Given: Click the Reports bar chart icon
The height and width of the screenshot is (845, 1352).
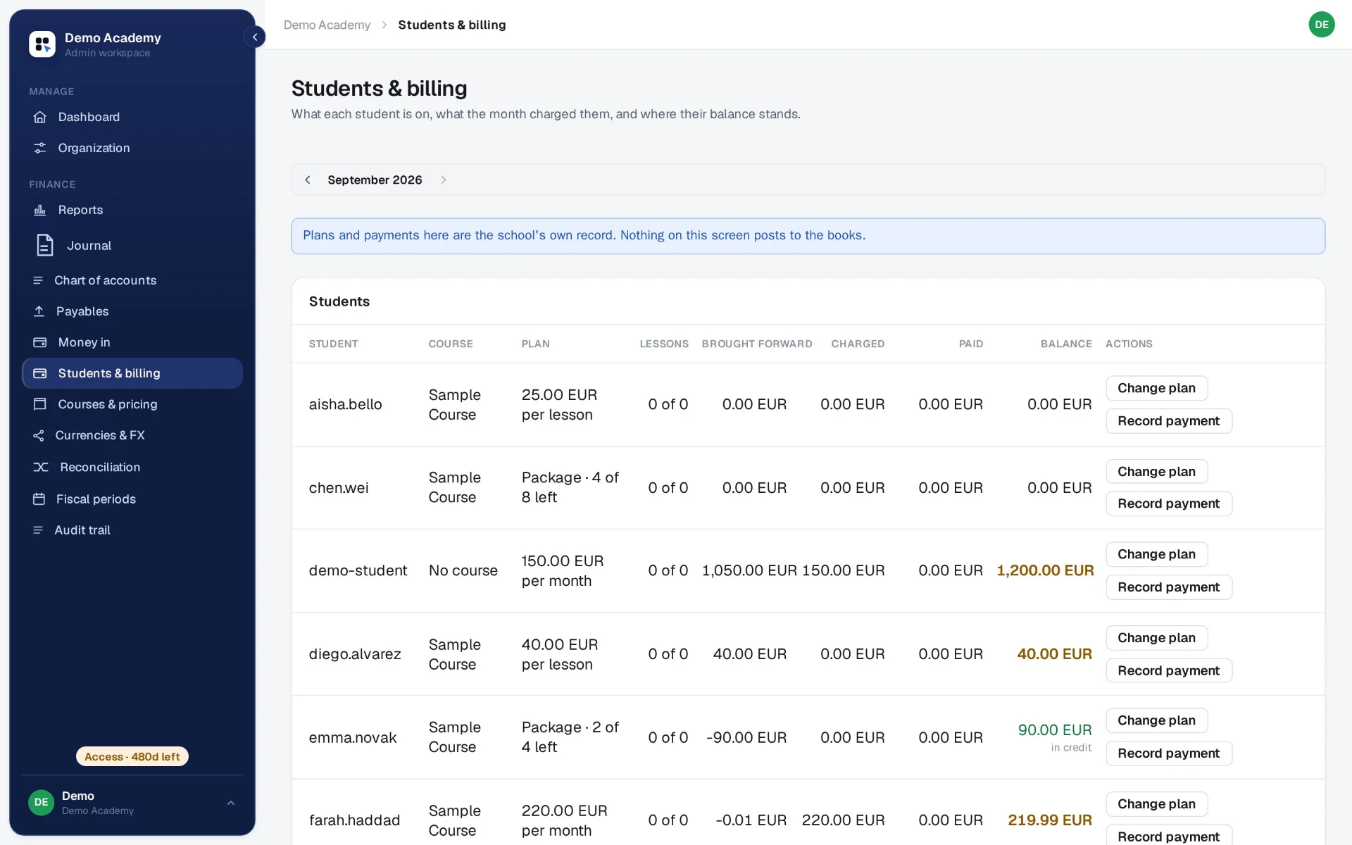Looking at the screenshot, I should [40, 210].
